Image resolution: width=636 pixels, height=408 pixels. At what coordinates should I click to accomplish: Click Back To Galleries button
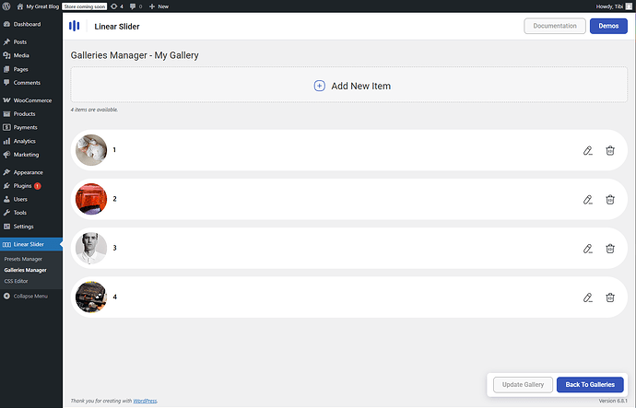click(590, 384)
